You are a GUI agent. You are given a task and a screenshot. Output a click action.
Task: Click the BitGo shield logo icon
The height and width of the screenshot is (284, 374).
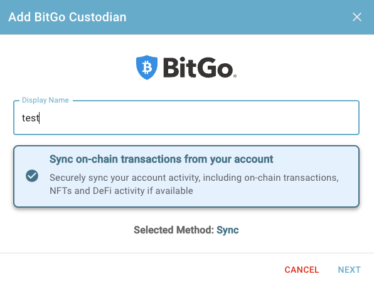[147, 68]
